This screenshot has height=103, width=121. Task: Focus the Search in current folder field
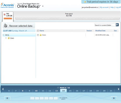click(x=105, y=25)
